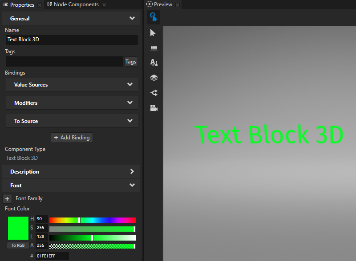Switch color mode with To RGB button
Image resolution: width=356 pixels, height=261 pixels.
[18, 245]
